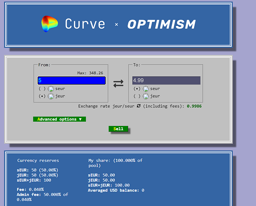Viewport: 256px width, 206px height.
Task: Click the jeur token icon under From
Action: [51, 96]
